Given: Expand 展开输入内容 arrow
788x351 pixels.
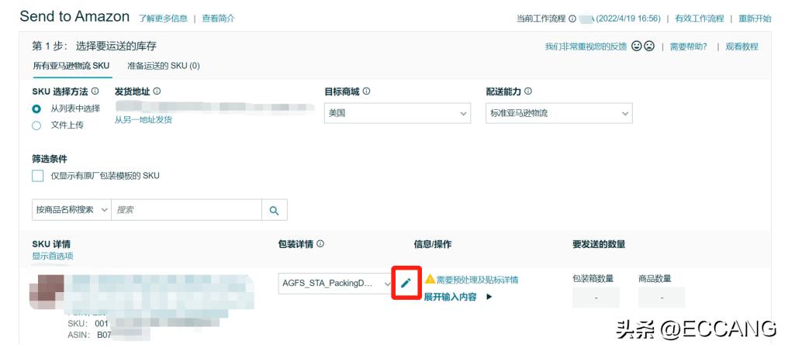Looking at the screenshot, I should 489,297.
